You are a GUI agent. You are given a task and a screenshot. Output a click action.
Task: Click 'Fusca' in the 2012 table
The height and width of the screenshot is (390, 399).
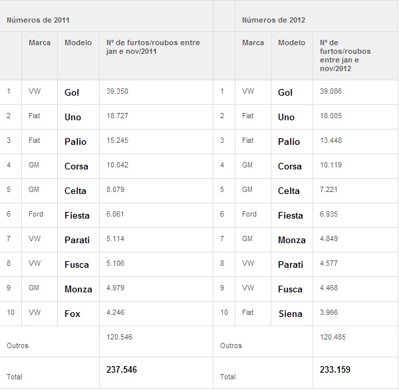click(290, 290)
